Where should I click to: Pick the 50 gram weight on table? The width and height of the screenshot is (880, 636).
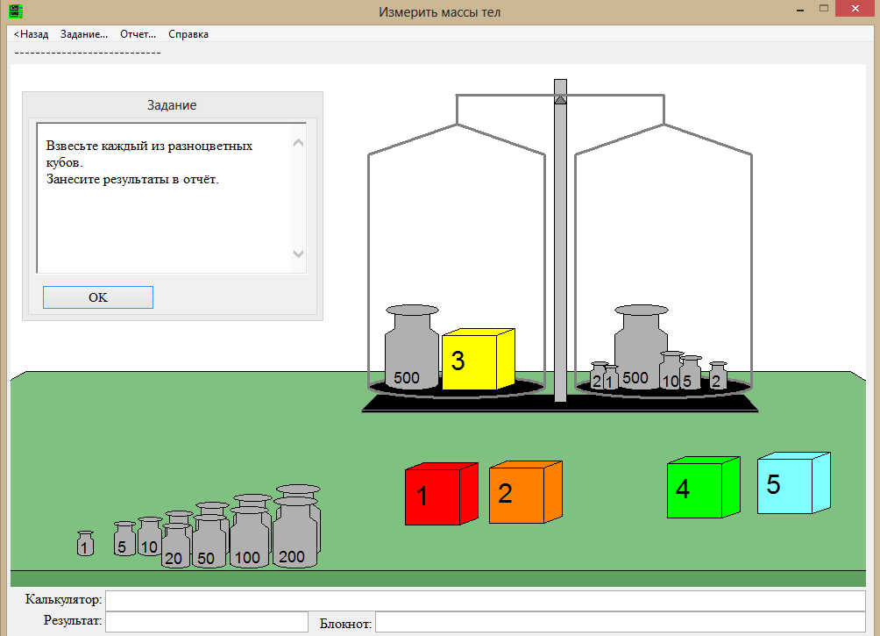pos(209,544)
